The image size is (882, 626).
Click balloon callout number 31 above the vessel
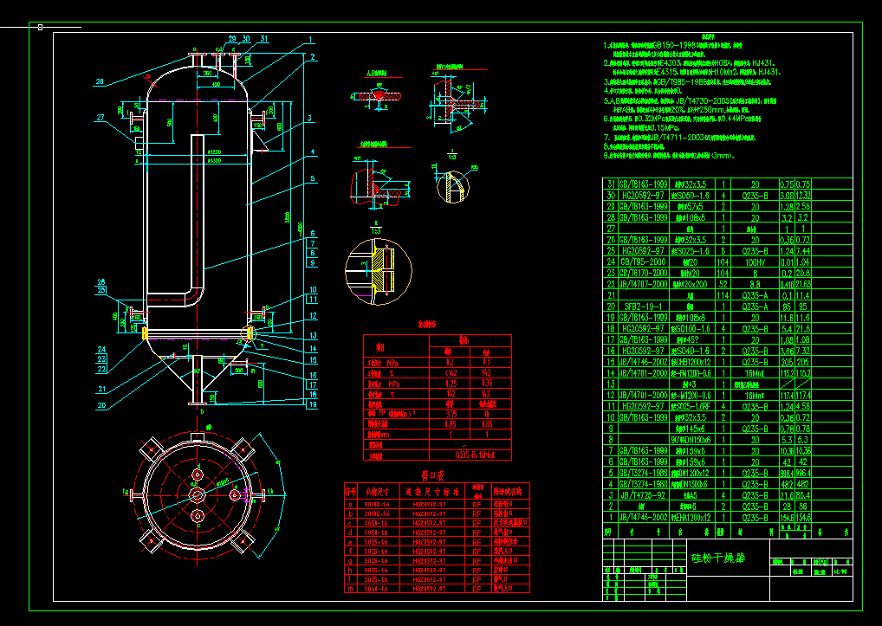coord(263,37)
